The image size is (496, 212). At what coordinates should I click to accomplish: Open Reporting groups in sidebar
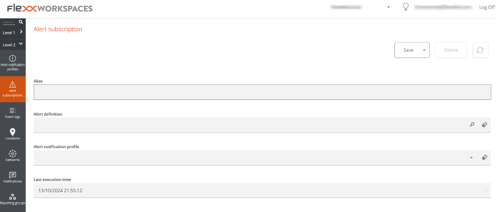click(x=13, y=199)
